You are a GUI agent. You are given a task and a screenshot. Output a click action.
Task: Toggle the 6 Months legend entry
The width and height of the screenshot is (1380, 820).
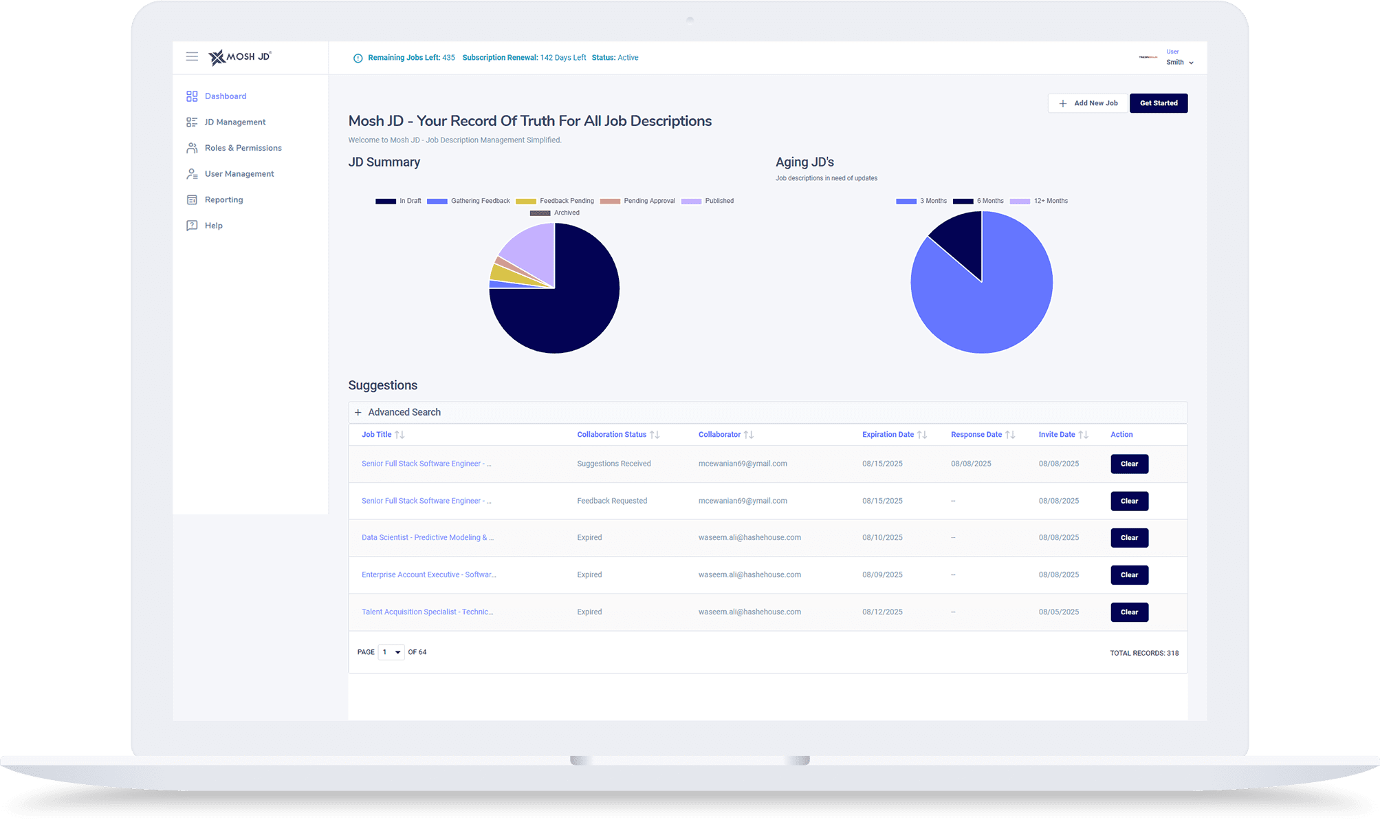pos(978,201)
